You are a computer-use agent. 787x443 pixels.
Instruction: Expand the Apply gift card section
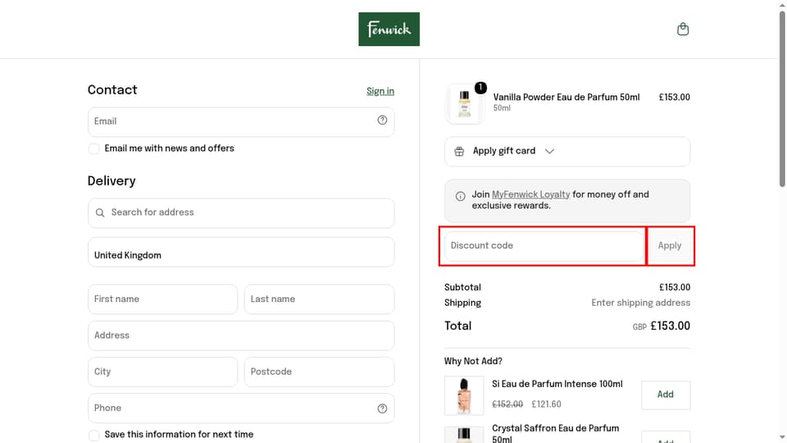pyautogui.click(x=567, y=151)
